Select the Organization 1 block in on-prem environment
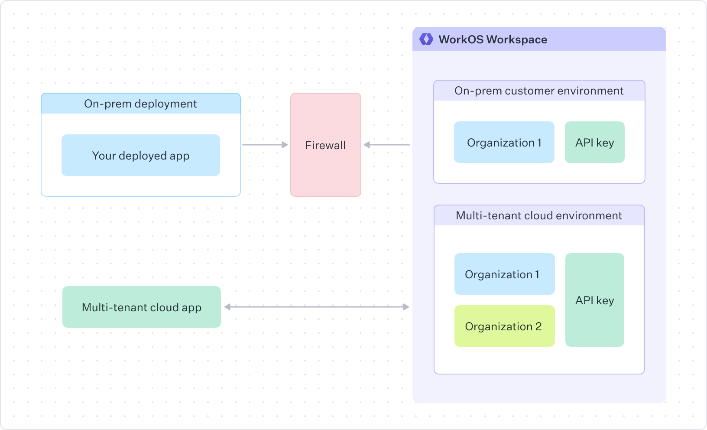Image resolution: width=707 pixels, height=430 pixels. [504, 142]
